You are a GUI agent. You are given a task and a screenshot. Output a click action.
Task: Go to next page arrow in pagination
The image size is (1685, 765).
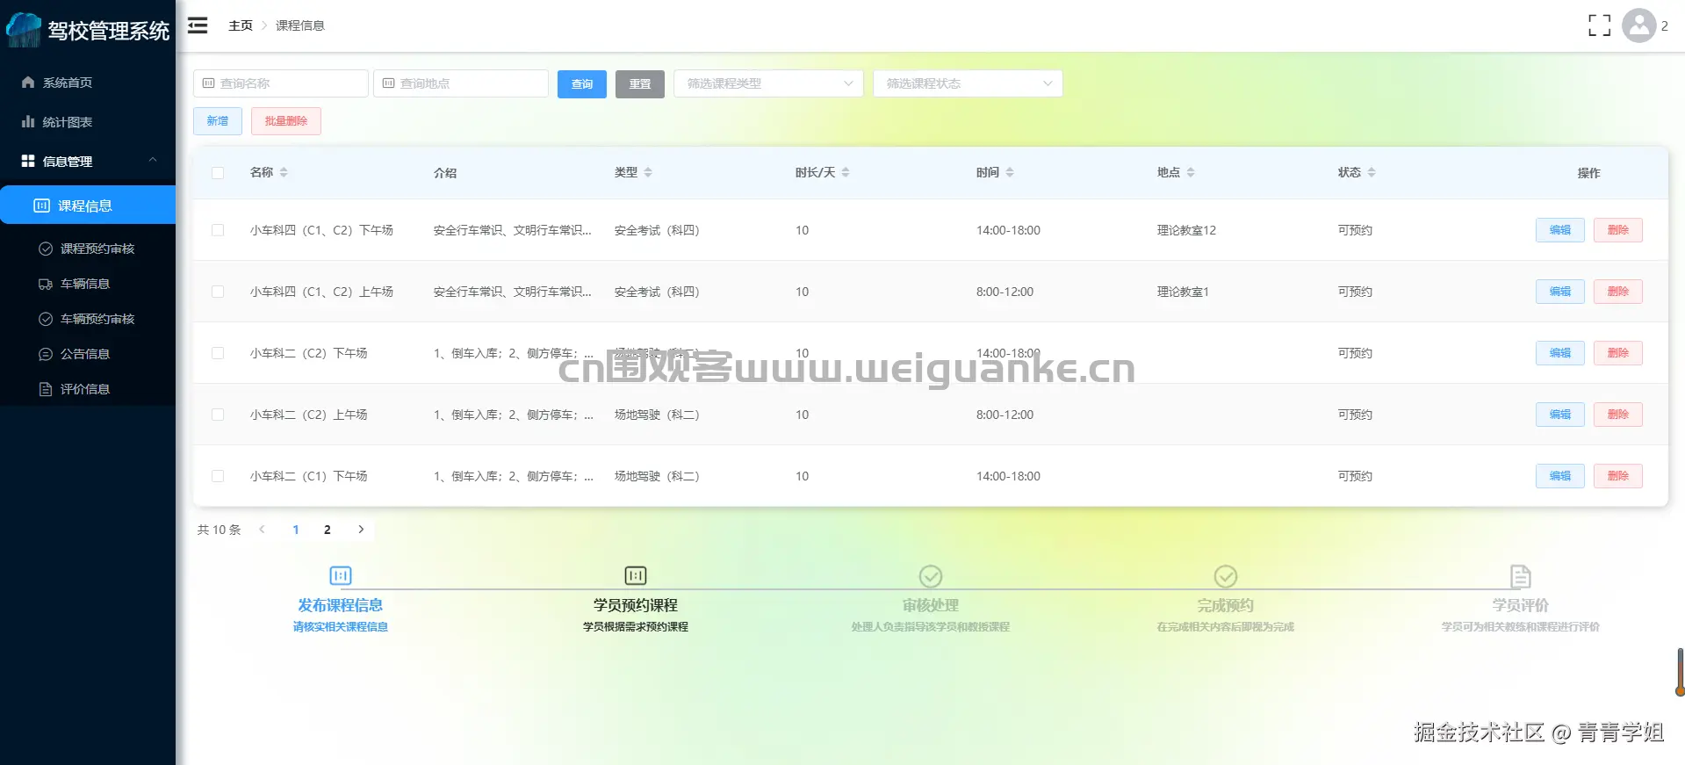pos(361,529)
